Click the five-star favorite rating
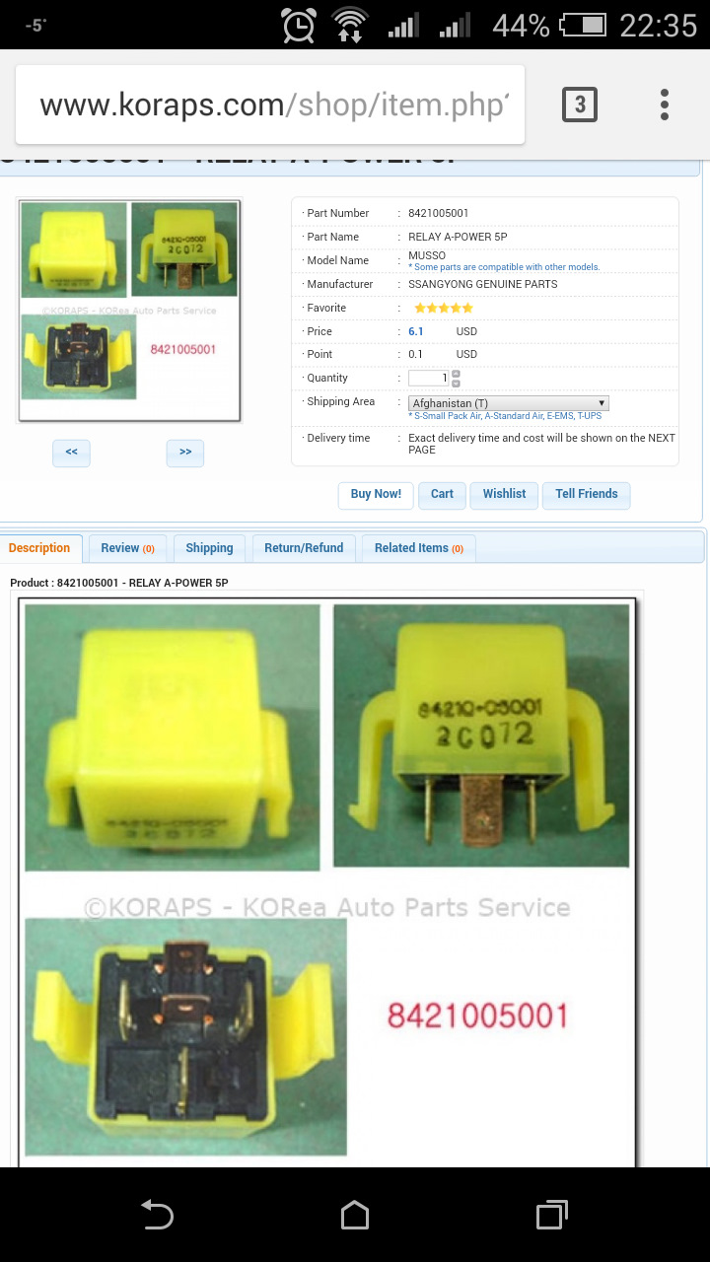This screenshot has height=1262, width=710. 444,309
